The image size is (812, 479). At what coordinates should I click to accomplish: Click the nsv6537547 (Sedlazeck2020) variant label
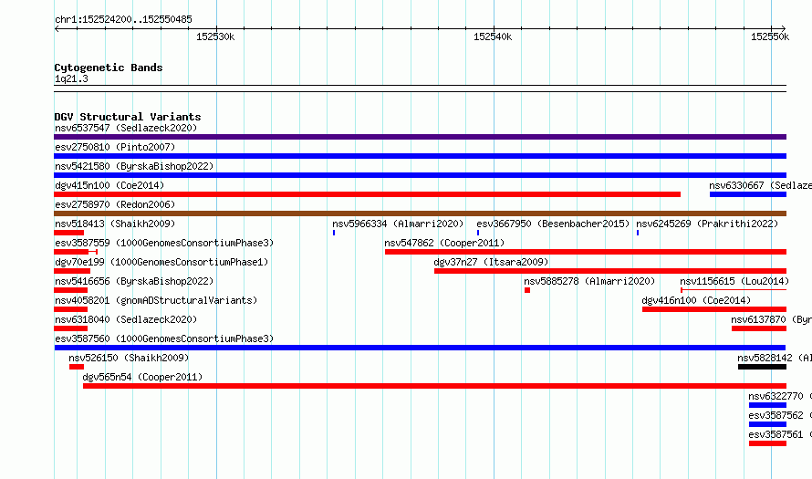pos(126,128)
